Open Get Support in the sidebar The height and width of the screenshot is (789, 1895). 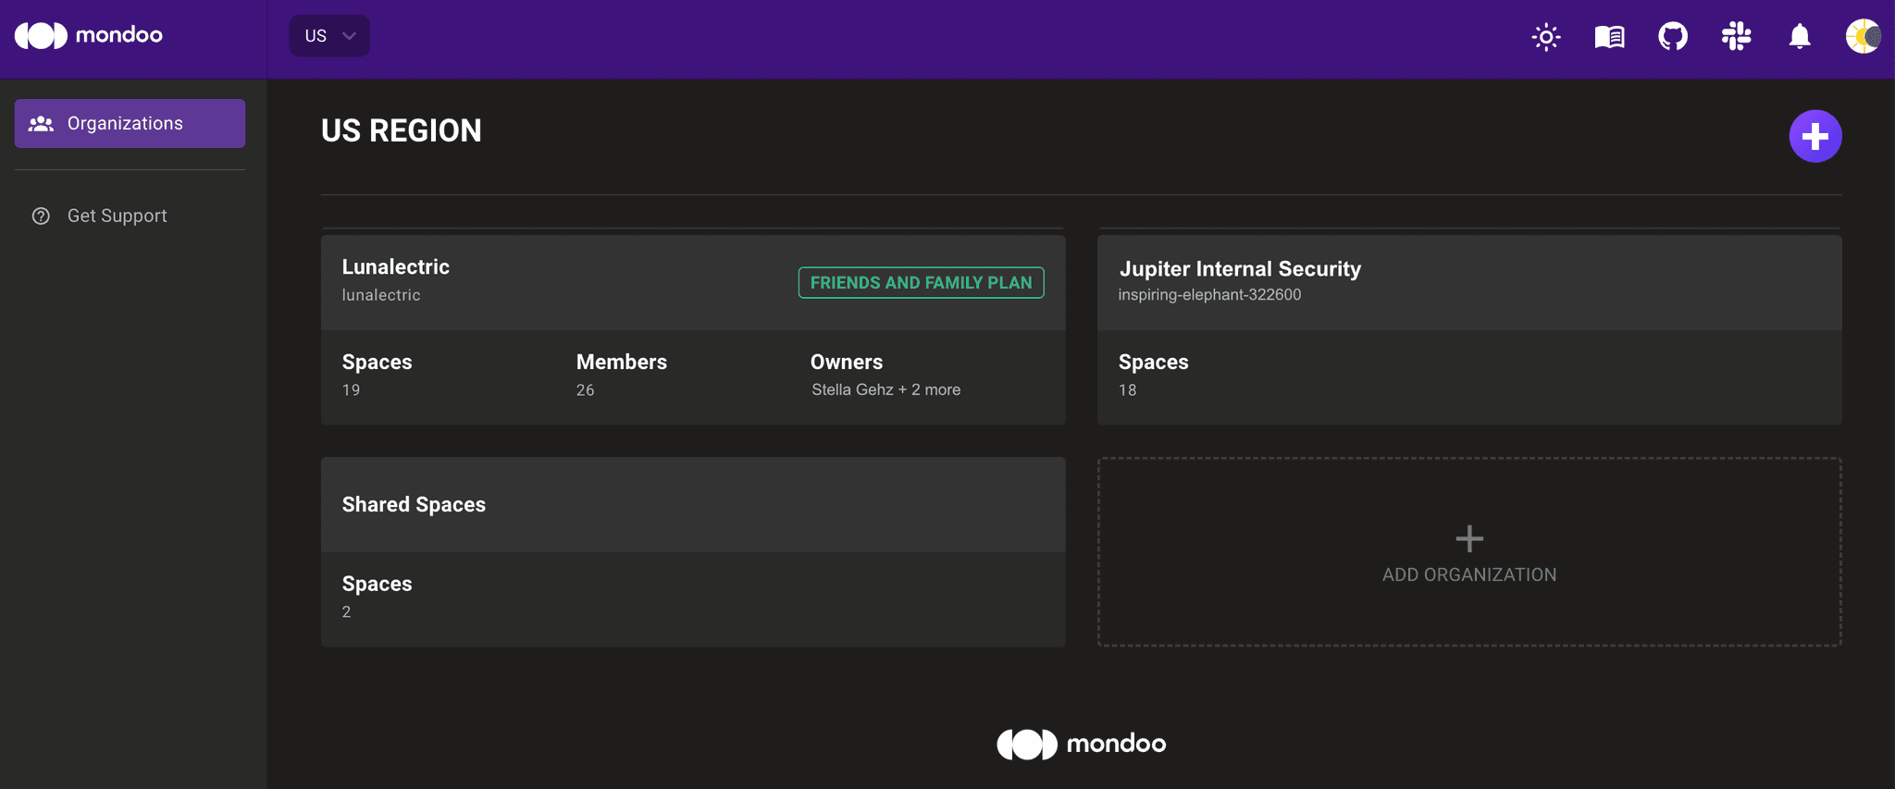[130, 216]
